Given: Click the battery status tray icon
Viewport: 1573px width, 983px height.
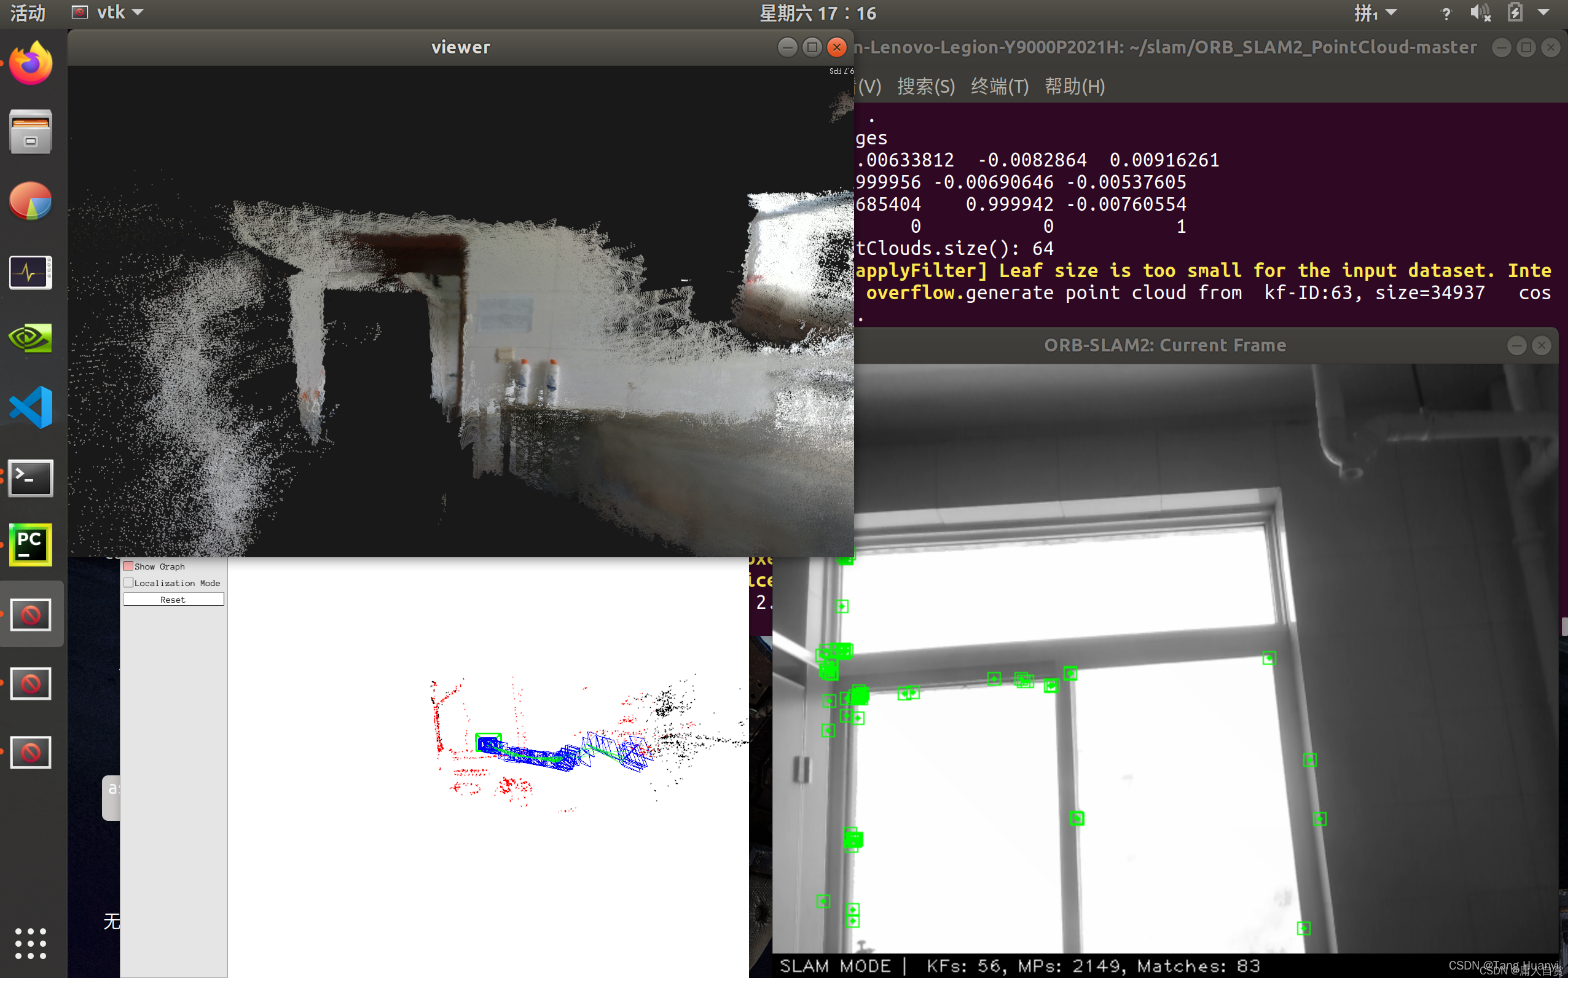Looking at the screenshot, I should click(1516, 13).
